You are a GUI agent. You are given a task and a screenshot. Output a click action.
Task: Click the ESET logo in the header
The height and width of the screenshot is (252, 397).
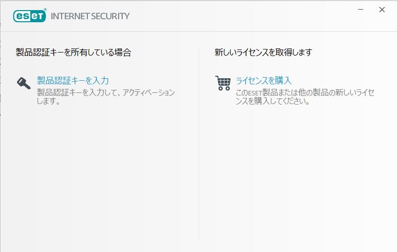[29, 16]
